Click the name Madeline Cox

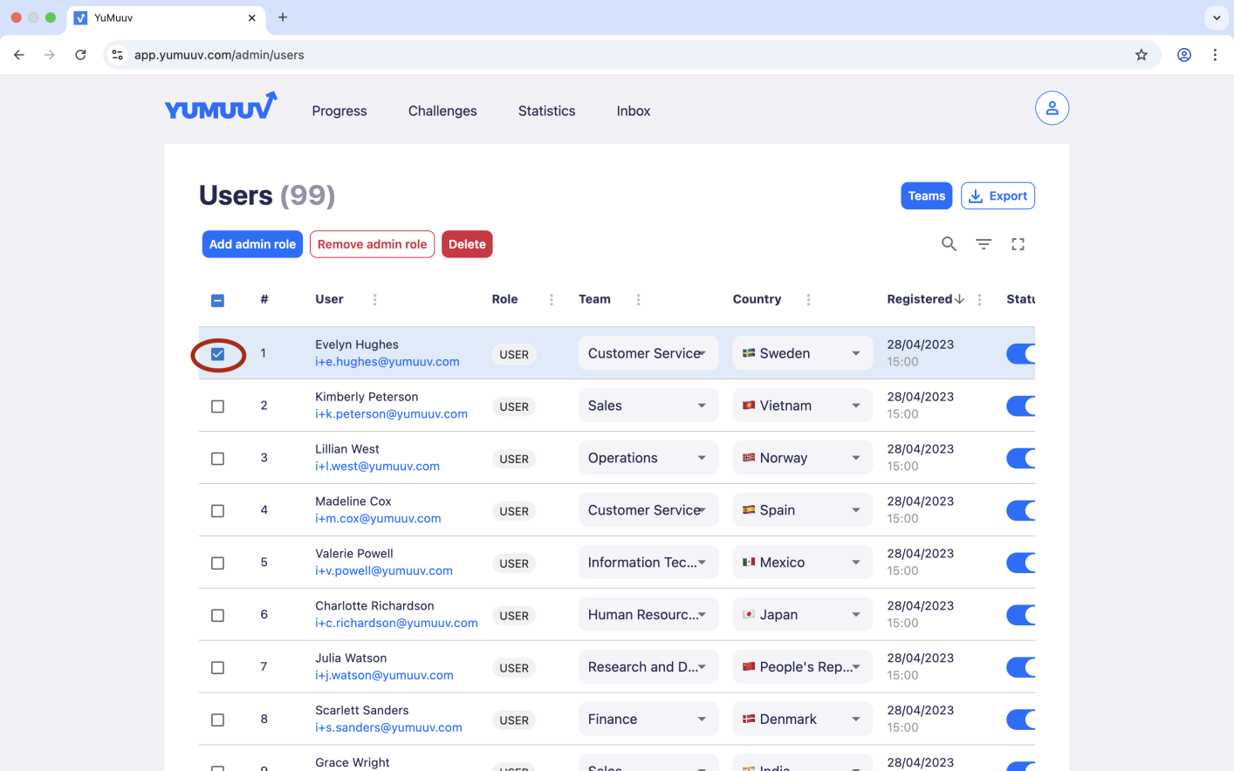click(x=353, y=501)
